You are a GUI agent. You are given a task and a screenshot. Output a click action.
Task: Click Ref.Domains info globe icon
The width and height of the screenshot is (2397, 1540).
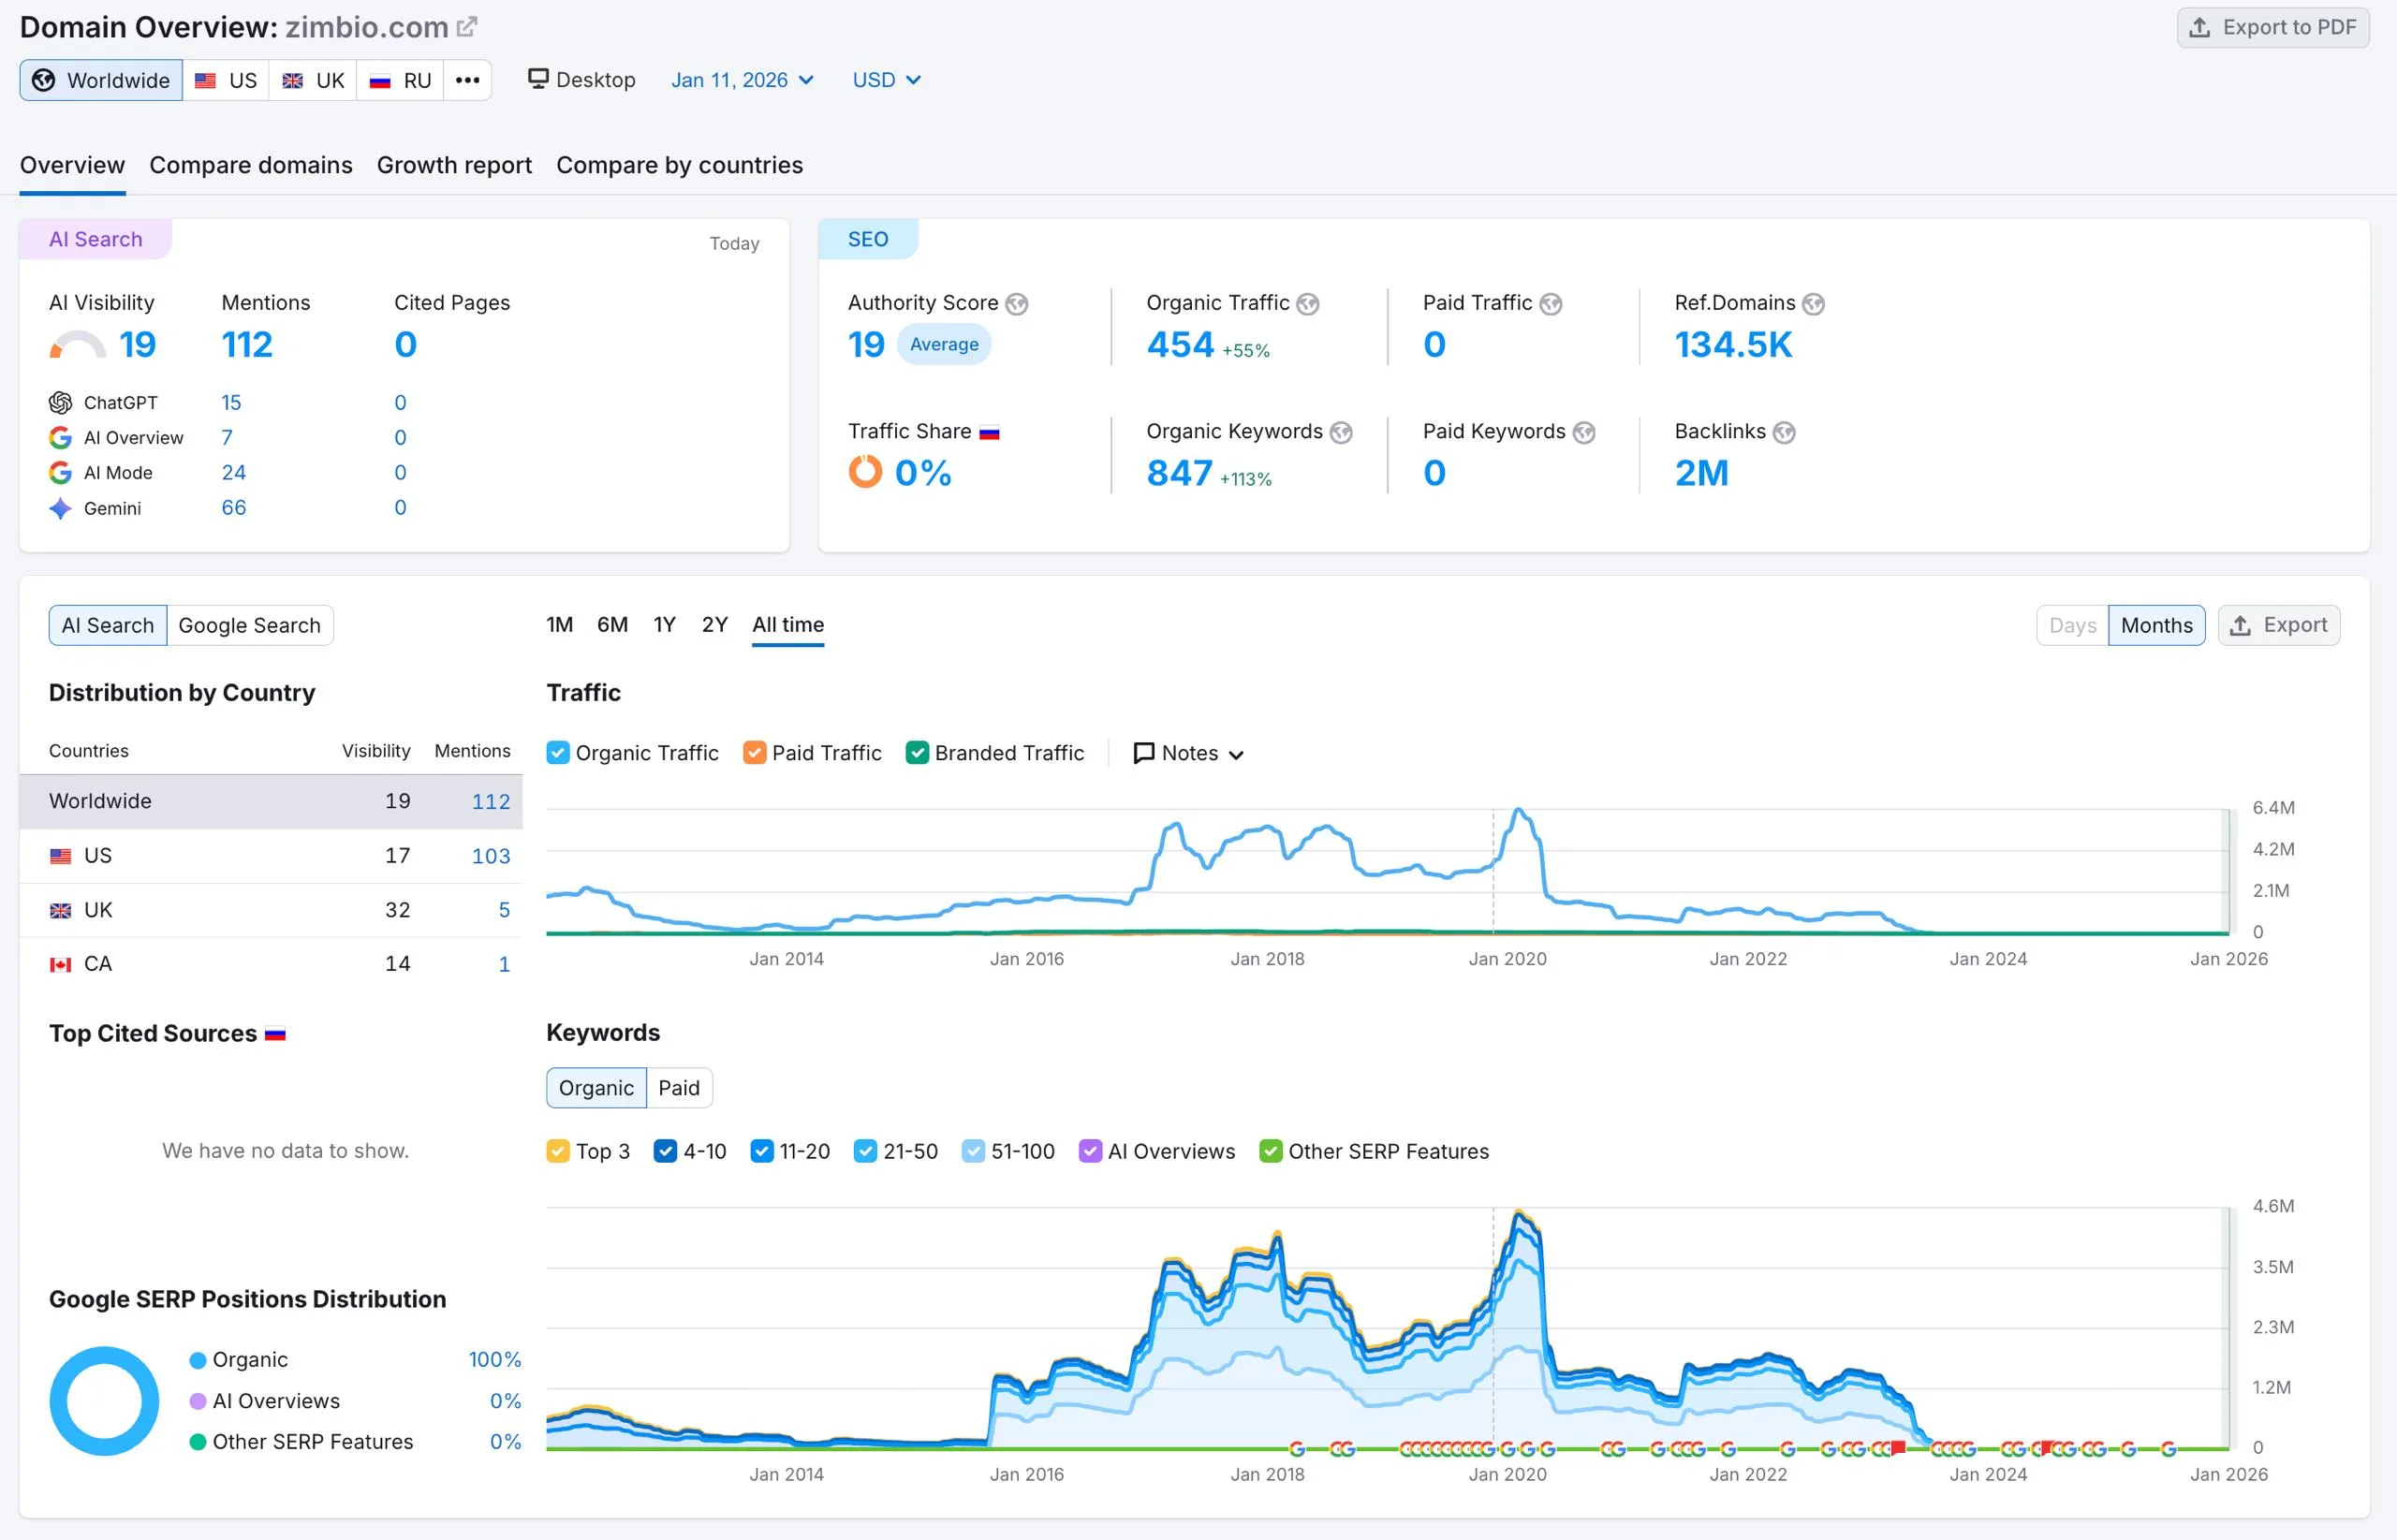pyautogui.click(x=1813, y=304)
